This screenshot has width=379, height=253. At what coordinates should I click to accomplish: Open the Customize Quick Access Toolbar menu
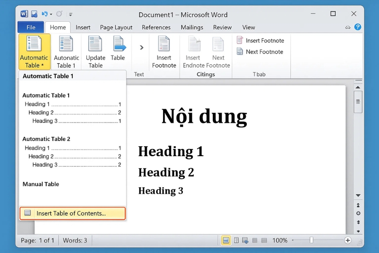tap(70, 14)
